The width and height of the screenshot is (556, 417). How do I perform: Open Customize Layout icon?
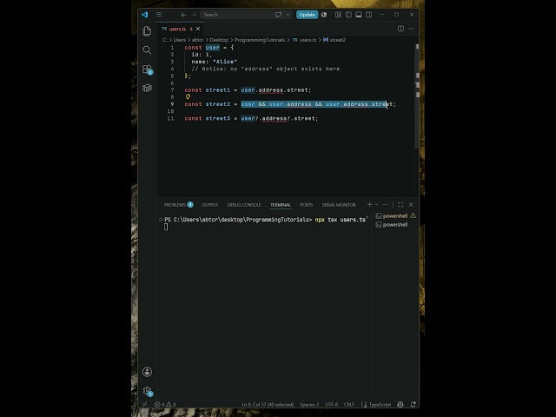click(x=338, y=15)
